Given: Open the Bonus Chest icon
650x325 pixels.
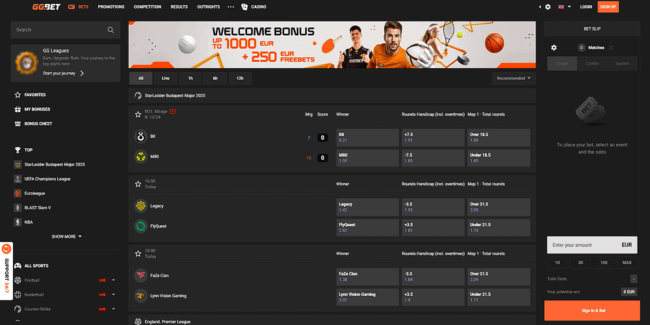Looking at the screenshot, I should coord(18,123).
